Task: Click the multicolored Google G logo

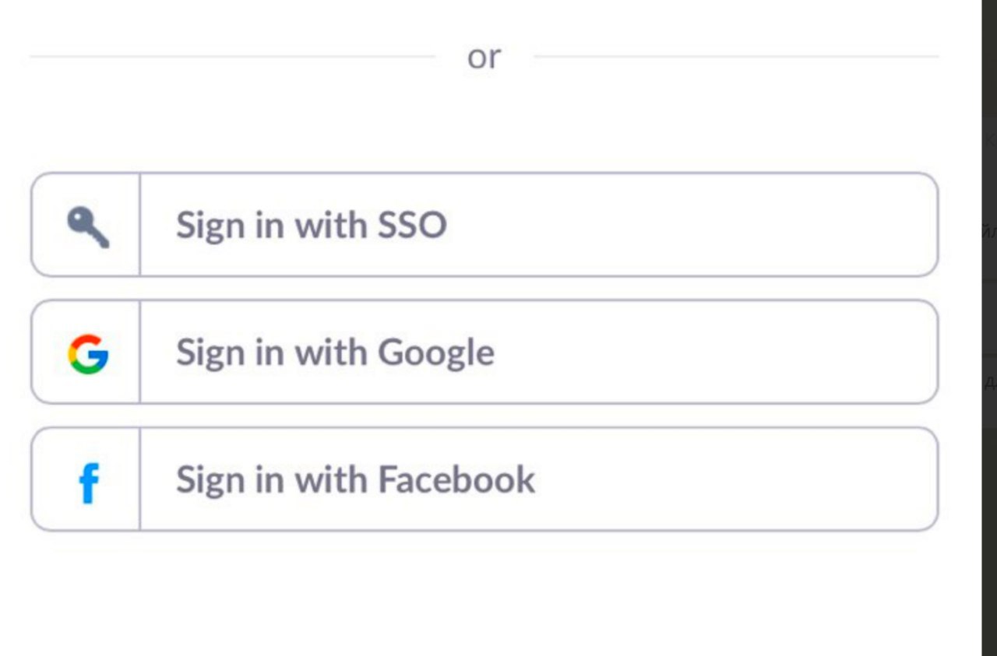Action: pos(88,354)
